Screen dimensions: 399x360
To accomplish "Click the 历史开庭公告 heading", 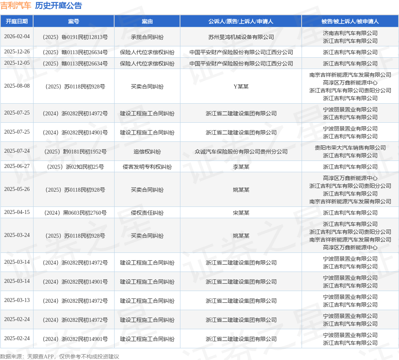I will pos(58,5).
